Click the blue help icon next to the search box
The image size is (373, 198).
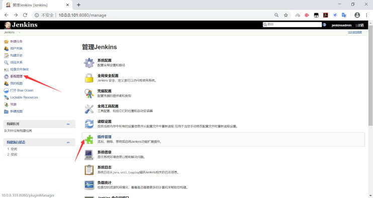click(324, 25)
